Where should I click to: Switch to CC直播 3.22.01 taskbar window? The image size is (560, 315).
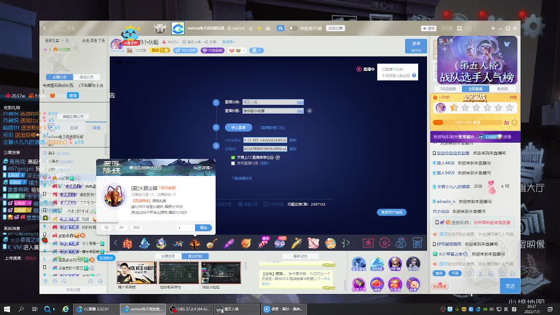coord(96,309)
